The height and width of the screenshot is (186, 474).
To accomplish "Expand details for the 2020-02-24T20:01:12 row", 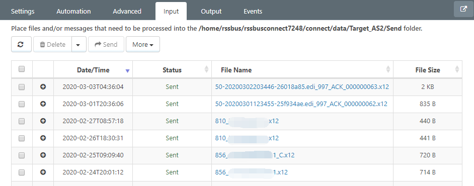I will tap(43, 172).
